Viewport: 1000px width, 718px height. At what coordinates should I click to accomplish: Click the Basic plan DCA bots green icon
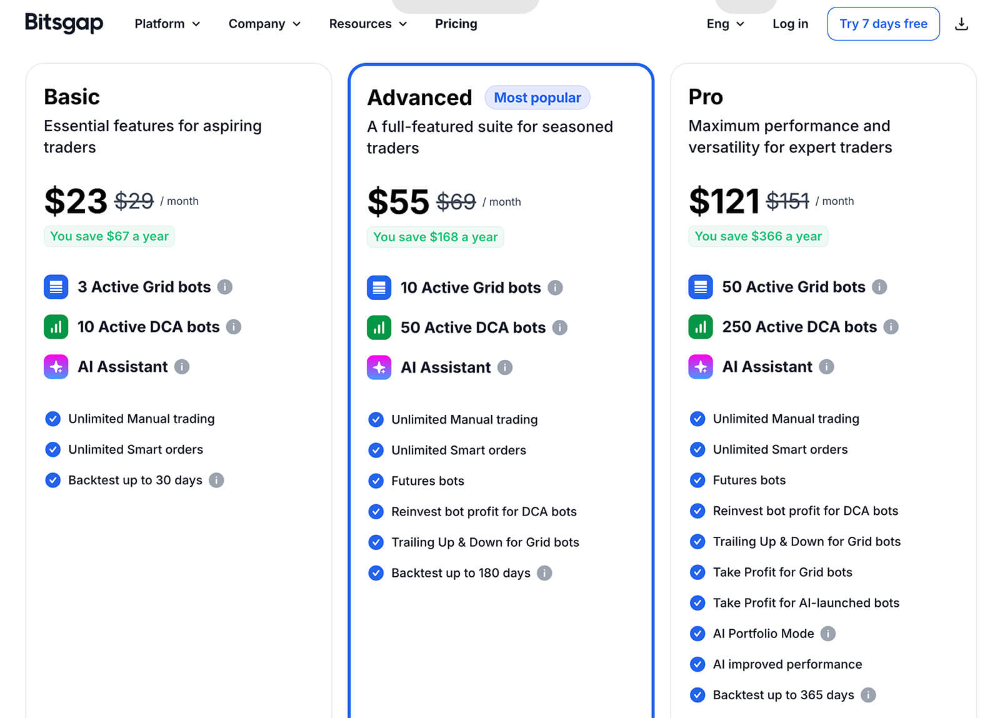click(56, 327)
